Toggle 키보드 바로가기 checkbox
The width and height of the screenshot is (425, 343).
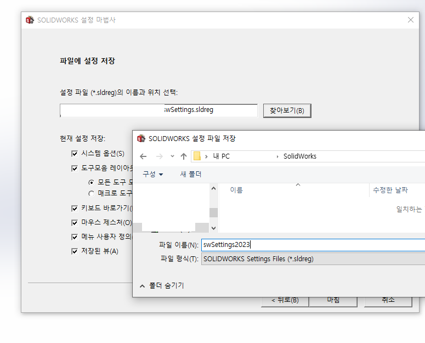pos(75,209)
